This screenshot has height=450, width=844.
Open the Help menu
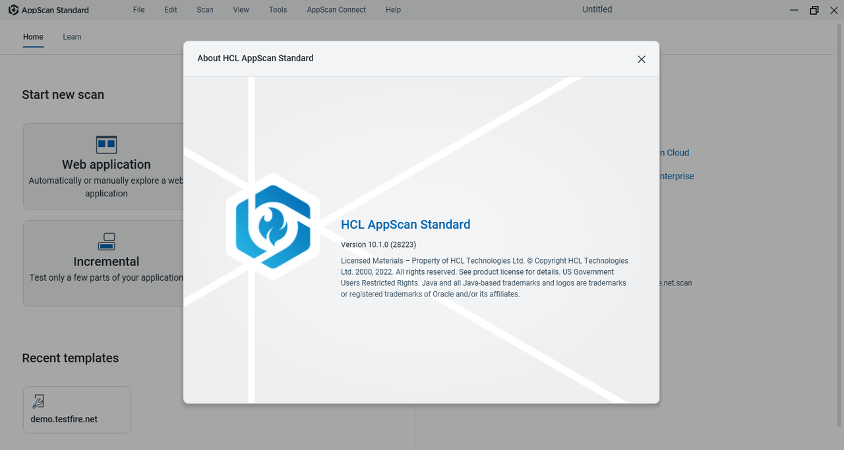(x=393, y=10)
